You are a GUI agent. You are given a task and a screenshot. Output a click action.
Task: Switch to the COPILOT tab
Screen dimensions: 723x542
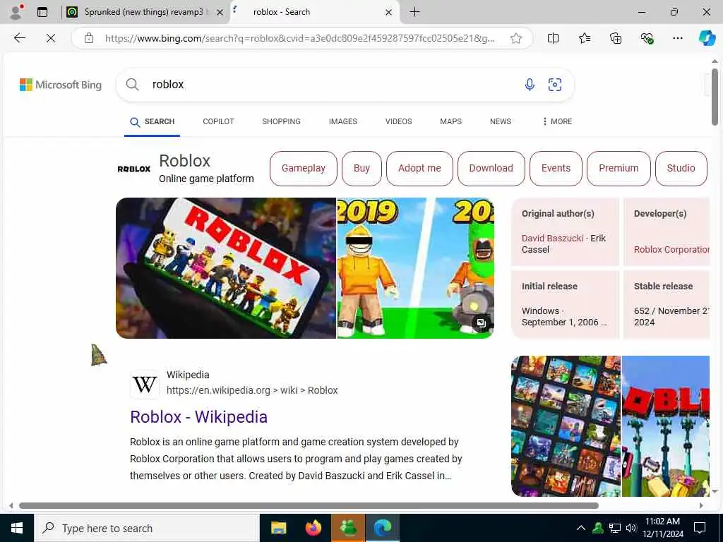218,121
